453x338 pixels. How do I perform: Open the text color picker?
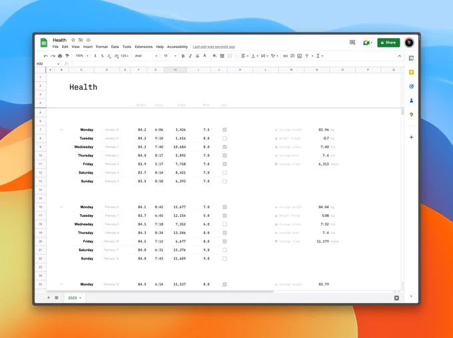pyautogui.click(x=205, y=56)
